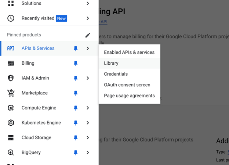Click the API icon beside APIs & Services
Viewport: 229px width, 165px height.
pyautogui.click(x=11, y=49)
